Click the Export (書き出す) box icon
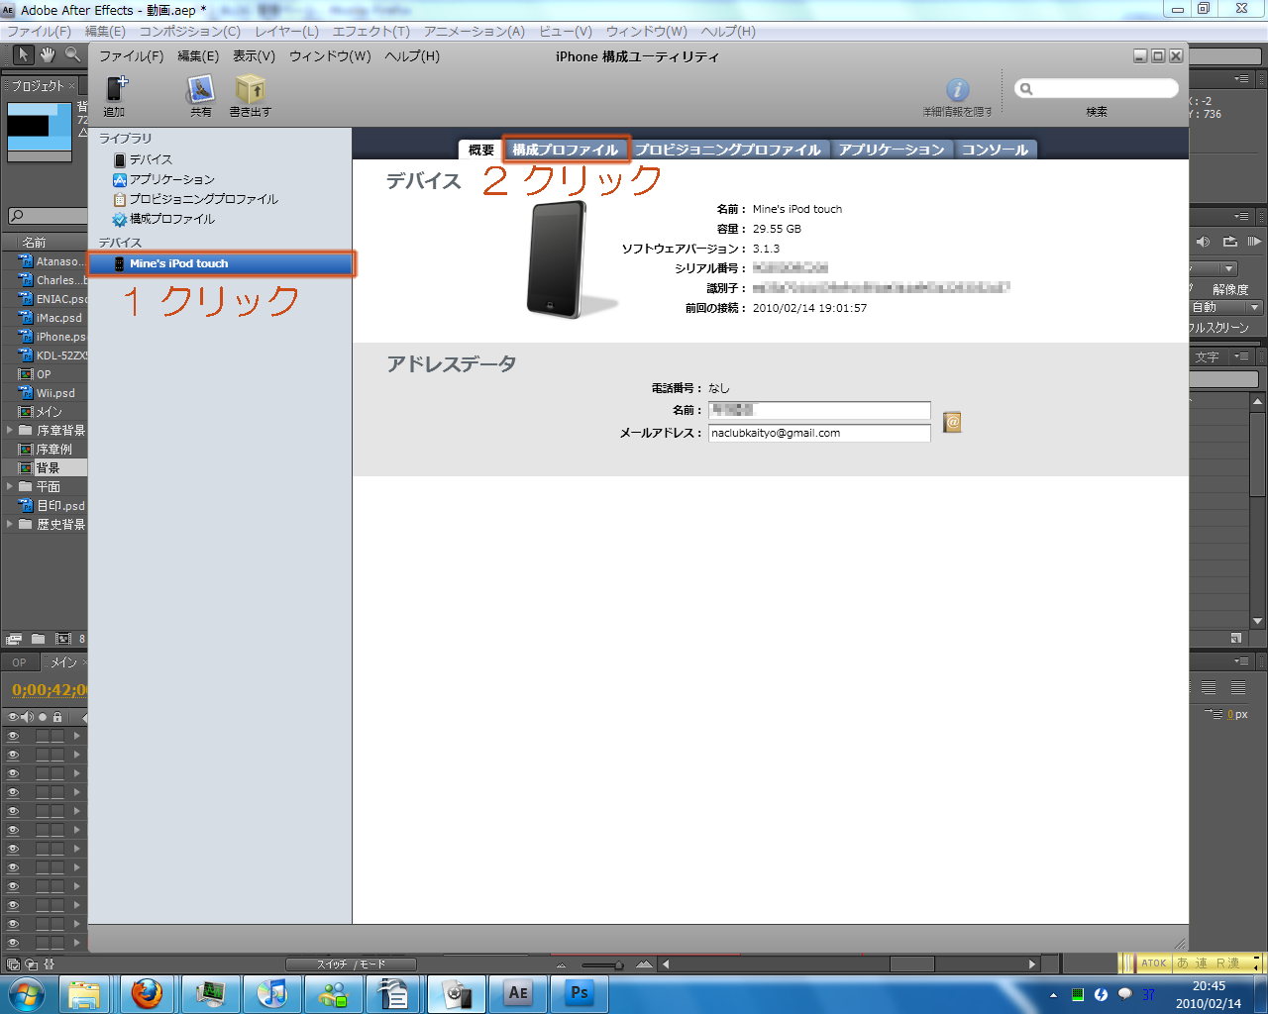Screen dimensions: 1268x1014 [250, 89]
